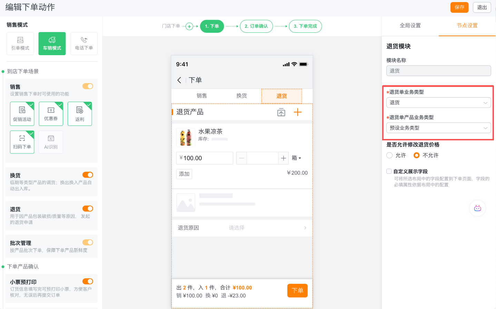The height and width of the screenshot is (309, 496).
Task: Switch to the 全局设置 tab
Action: pos(410,25)
